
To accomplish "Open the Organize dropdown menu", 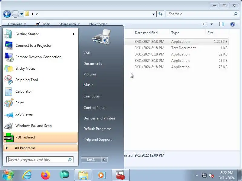I will [17, 24].
